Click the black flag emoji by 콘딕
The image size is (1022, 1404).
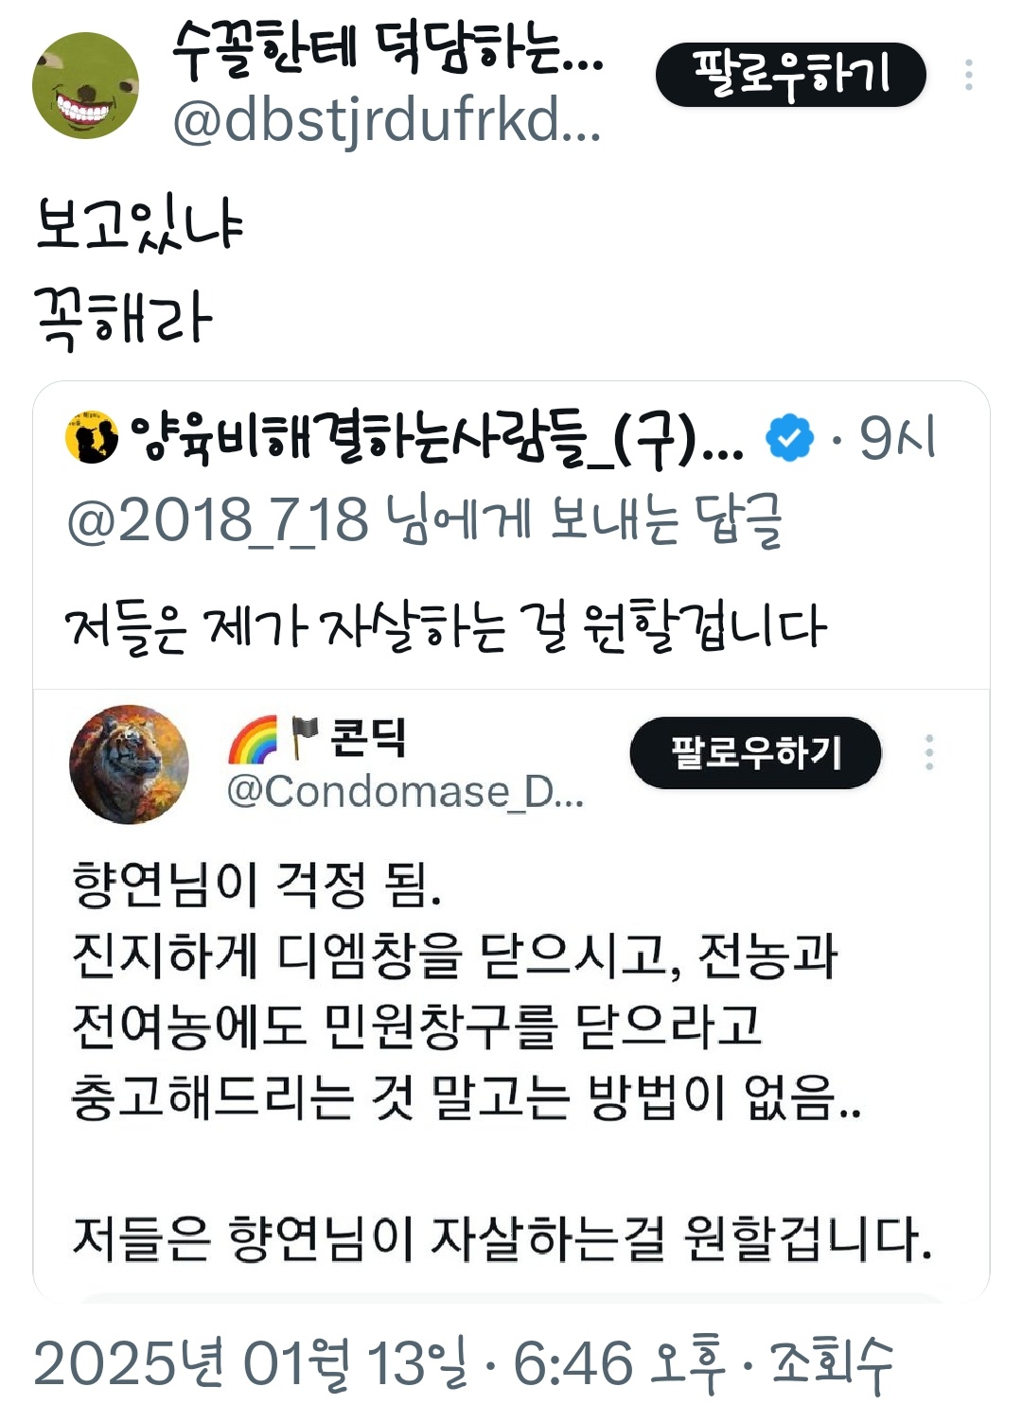coord(305,738)
